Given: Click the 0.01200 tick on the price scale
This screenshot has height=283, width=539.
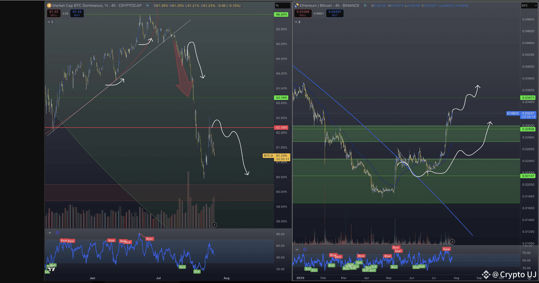Looking at the screenshot, I should (528, 232).
